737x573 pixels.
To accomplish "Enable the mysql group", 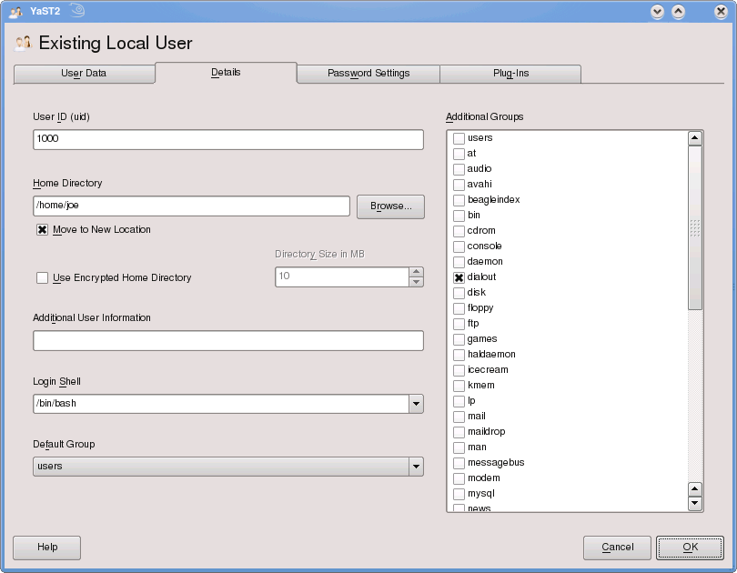I will click(459, 494).
